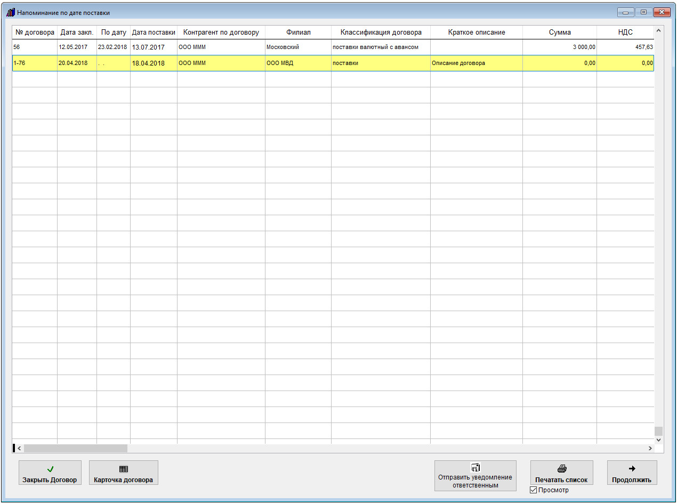
Task: Click Печатать список button
Action: (561, 473)
